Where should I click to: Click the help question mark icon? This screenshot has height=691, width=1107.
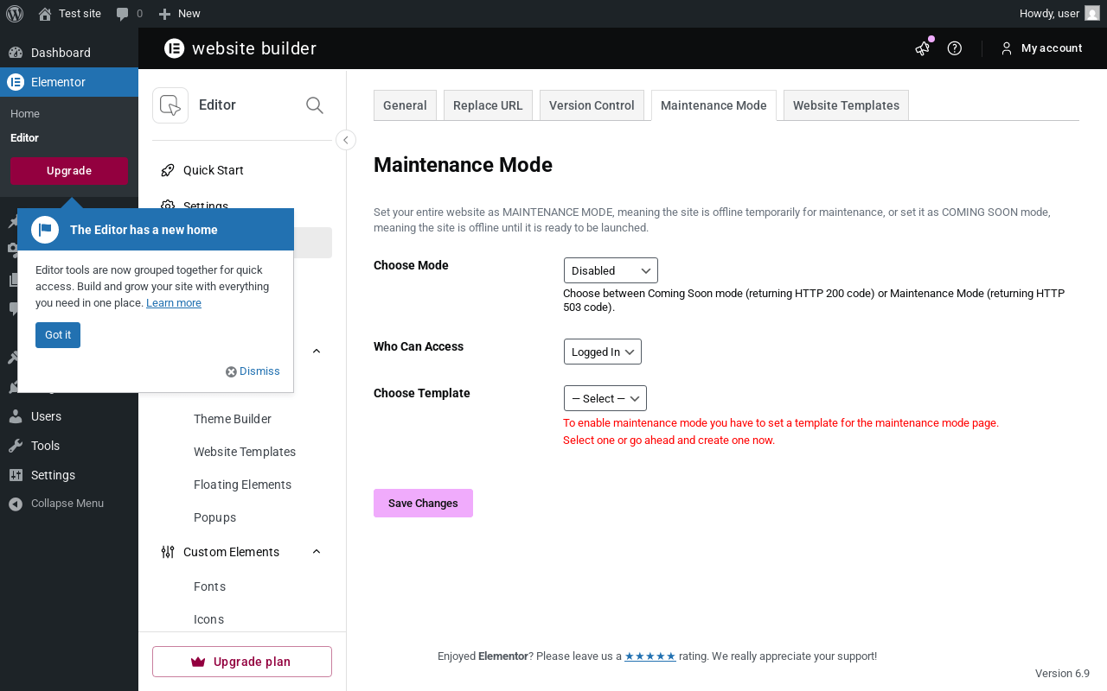click(955, 48)
